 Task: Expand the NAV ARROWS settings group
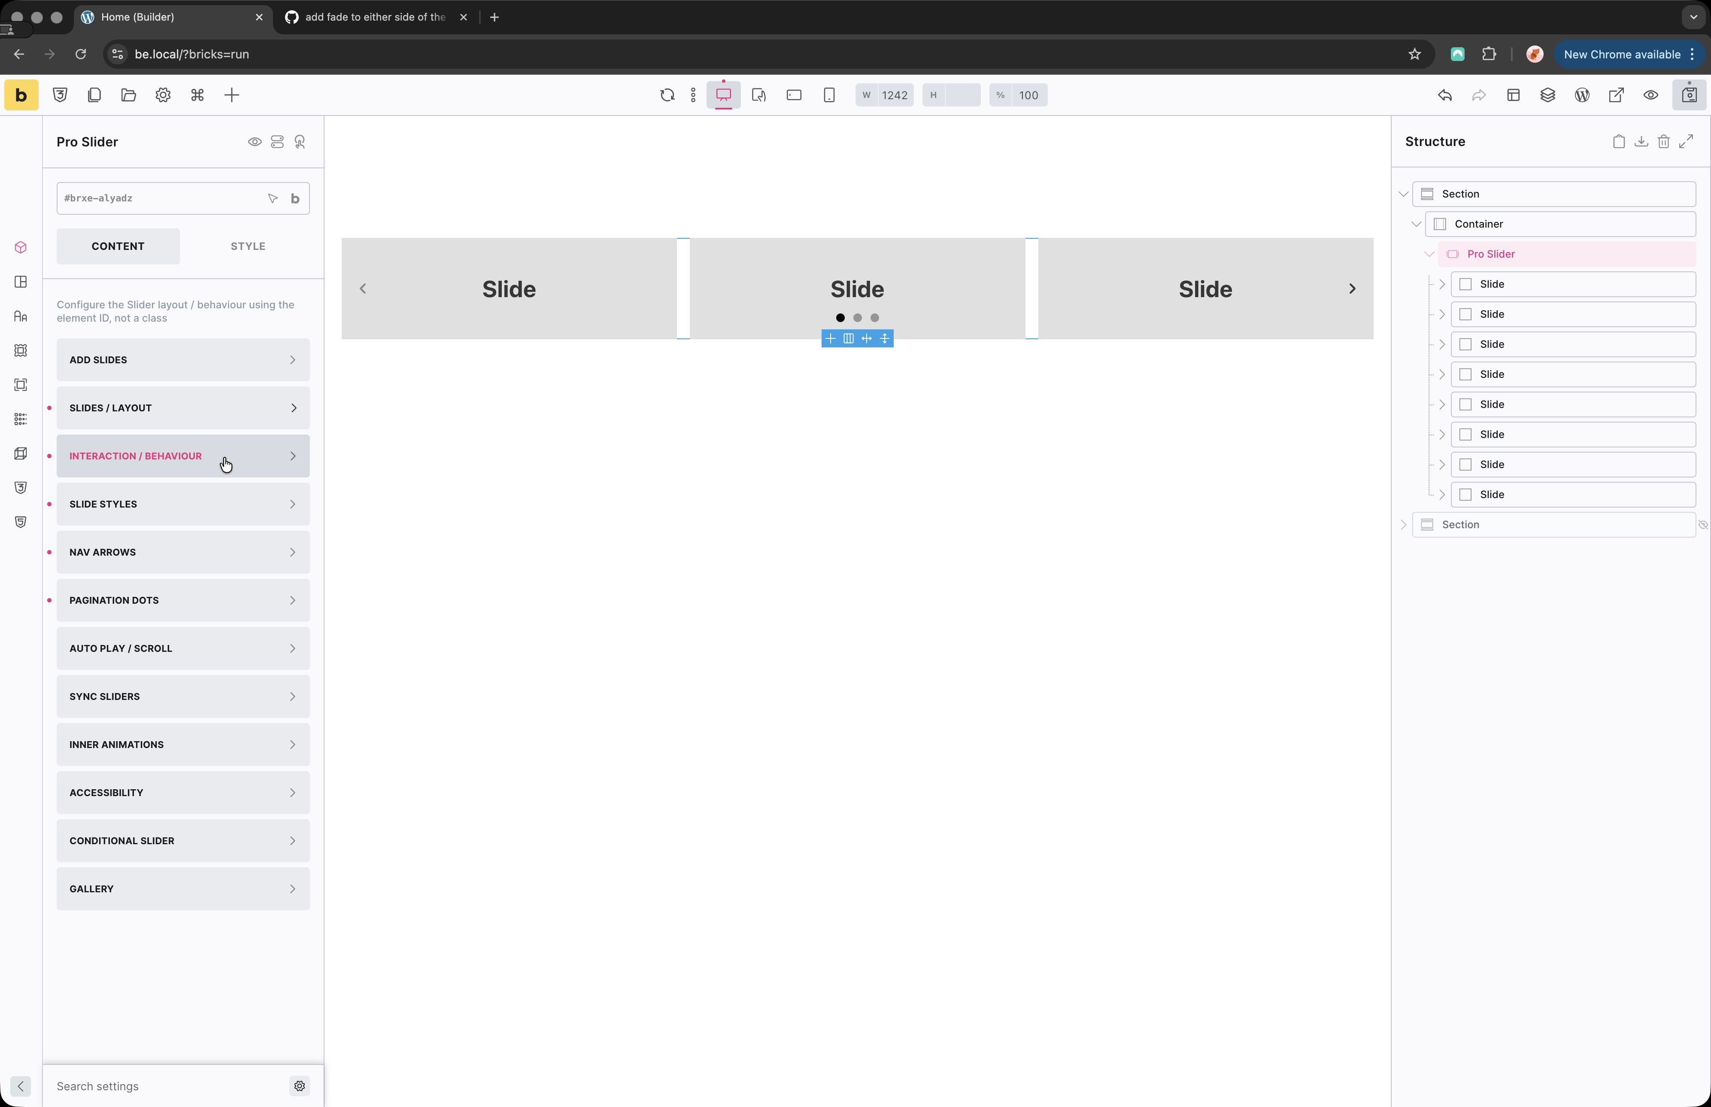(182, 552)
